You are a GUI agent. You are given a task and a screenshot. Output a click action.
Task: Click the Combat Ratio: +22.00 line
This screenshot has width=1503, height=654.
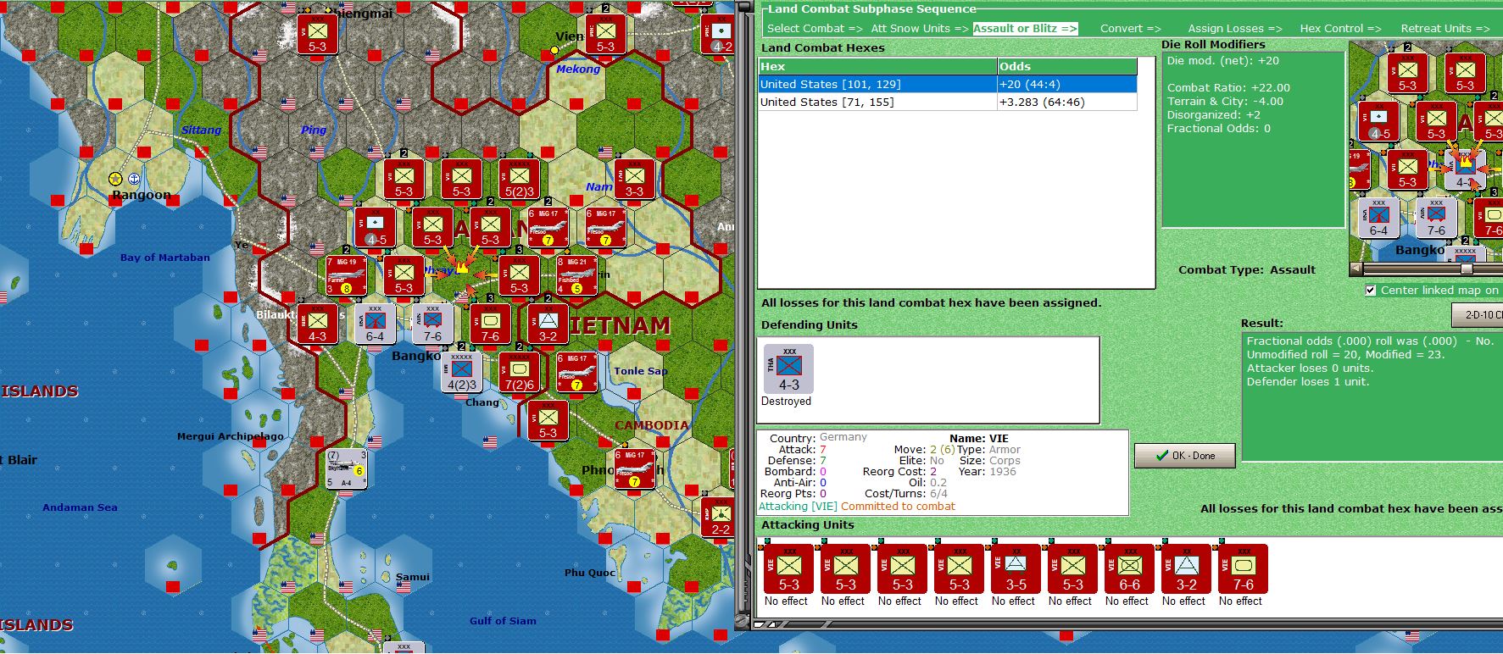(1228, 88)
